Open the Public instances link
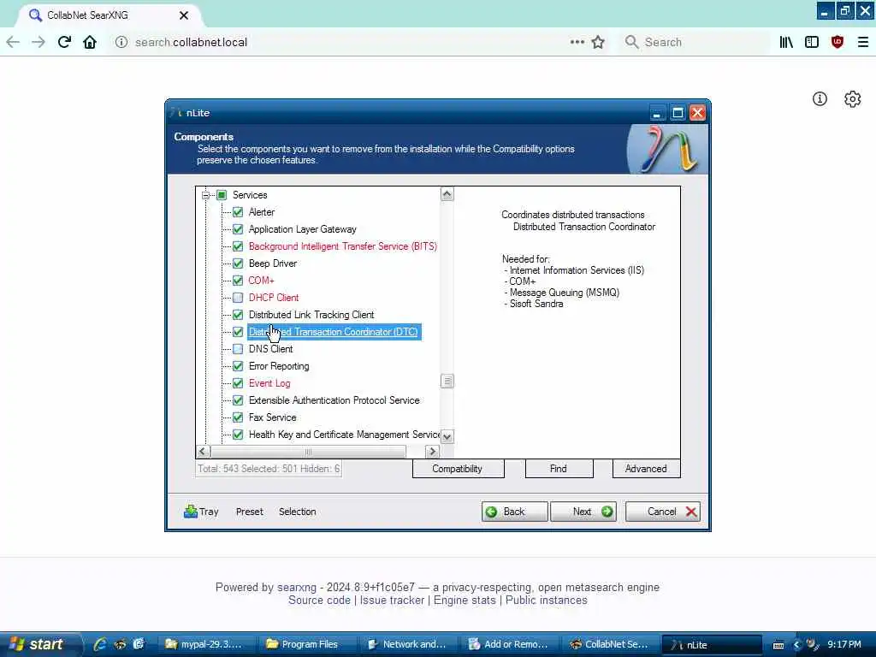The height and width of the screenshot is (657, 876). coord(547,600)
